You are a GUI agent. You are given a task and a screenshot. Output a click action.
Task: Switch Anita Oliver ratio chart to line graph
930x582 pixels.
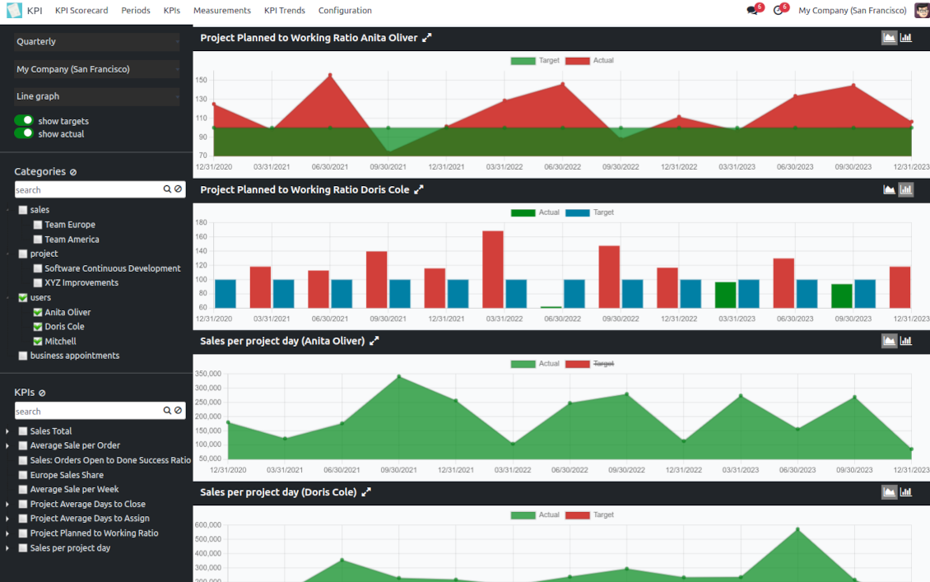pyautogui.click(x=889, y=37)
